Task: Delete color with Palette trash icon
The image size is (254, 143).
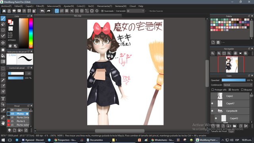Action: (218, 43)
